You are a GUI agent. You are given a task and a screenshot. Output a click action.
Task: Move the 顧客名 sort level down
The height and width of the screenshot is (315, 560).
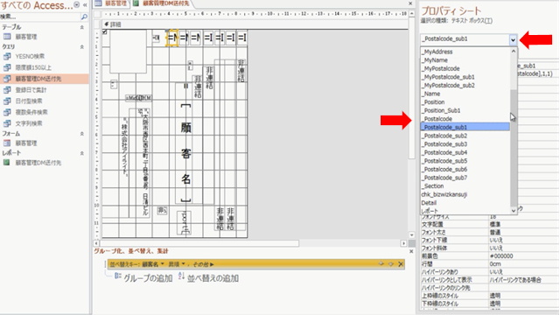[x=391, y=264]
